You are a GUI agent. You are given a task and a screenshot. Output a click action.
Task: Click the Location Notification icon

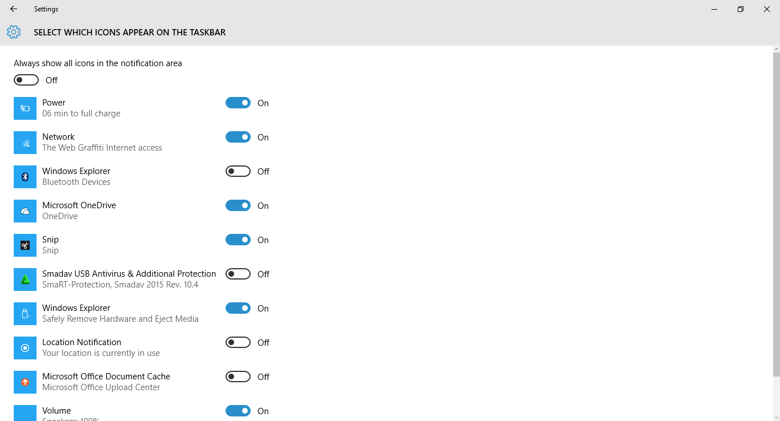[25, 348]
